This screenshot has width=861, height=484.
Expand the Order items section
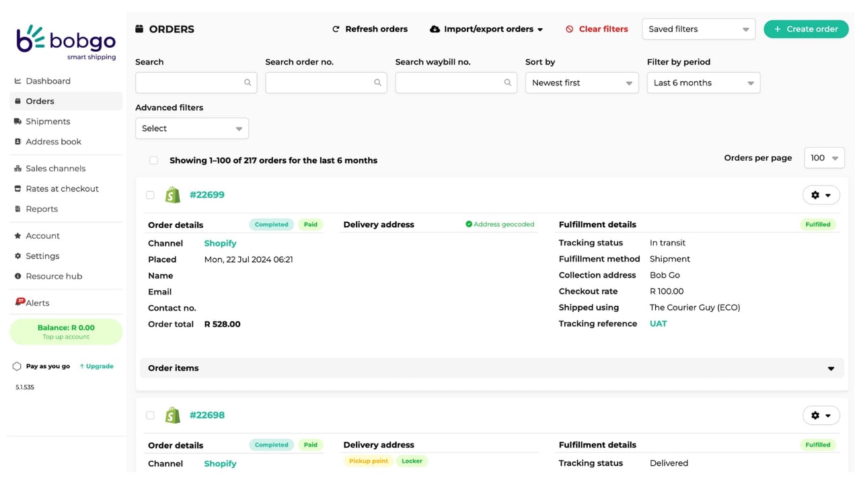(492, 368)
